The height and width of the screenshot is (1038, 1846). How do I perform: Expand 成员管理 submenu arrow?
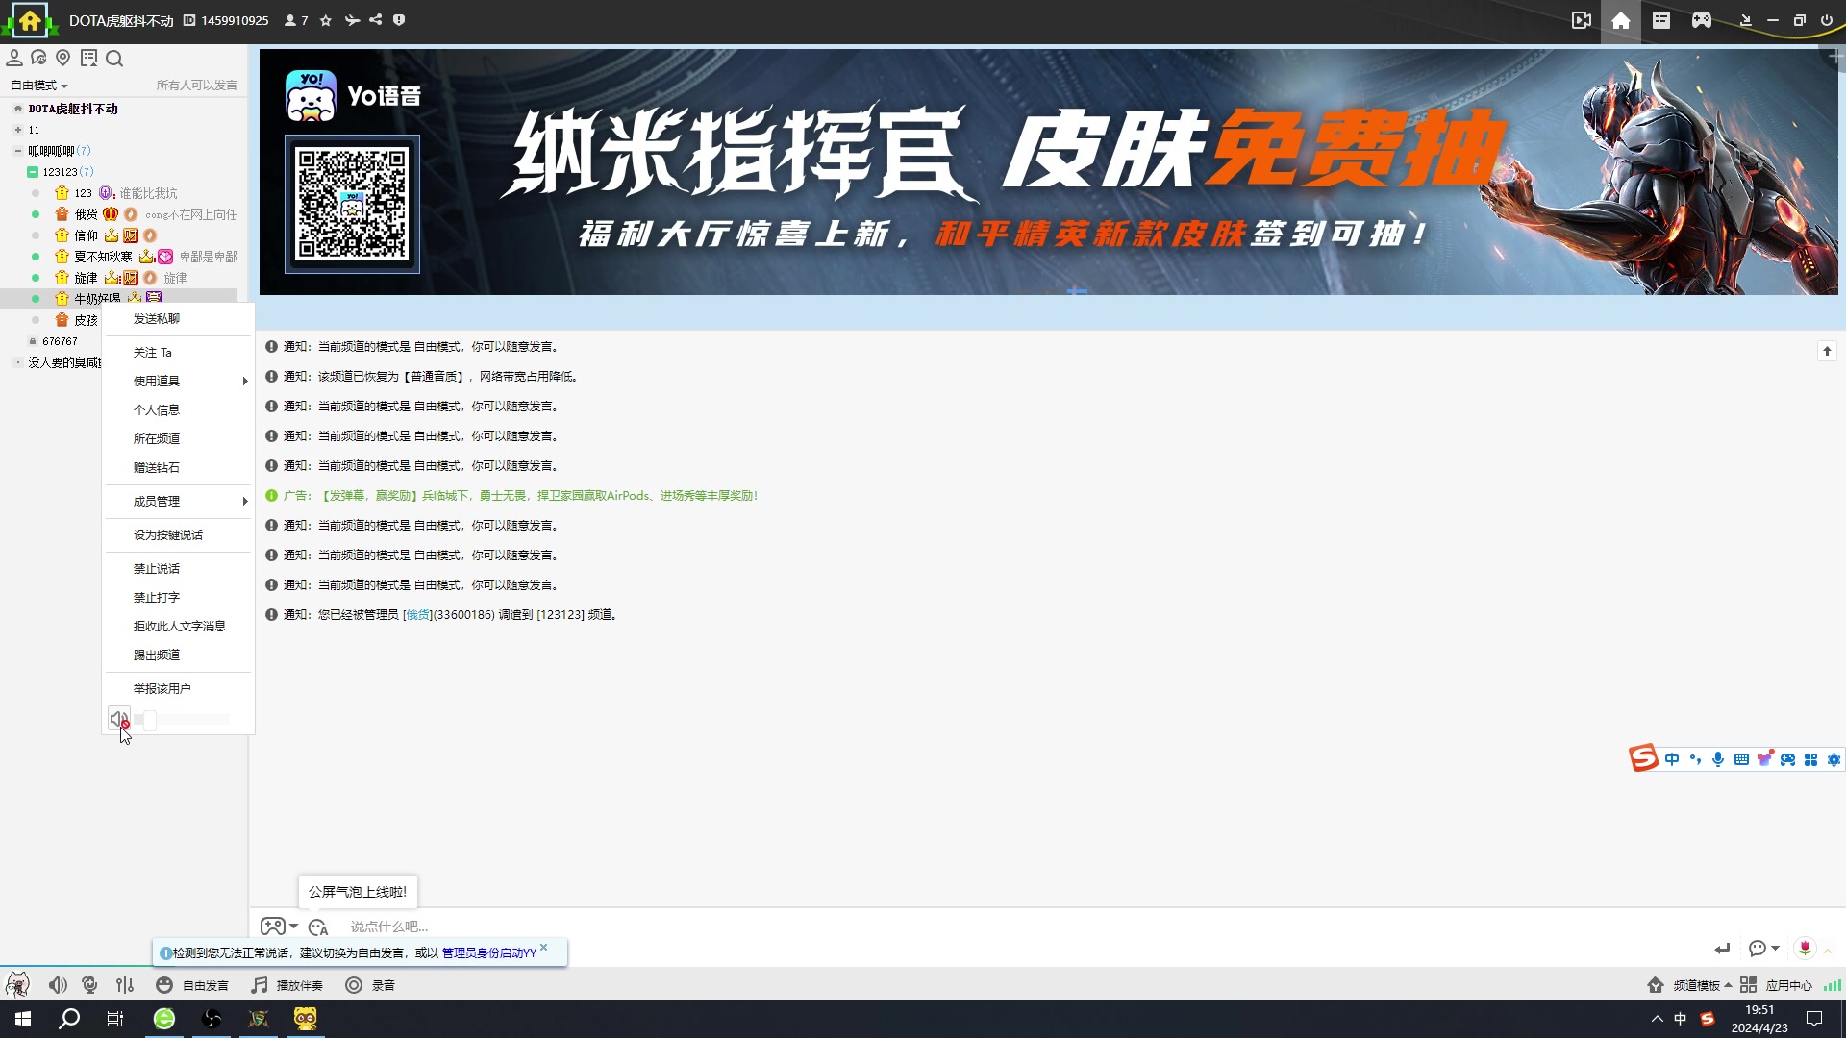coord(245,502)
